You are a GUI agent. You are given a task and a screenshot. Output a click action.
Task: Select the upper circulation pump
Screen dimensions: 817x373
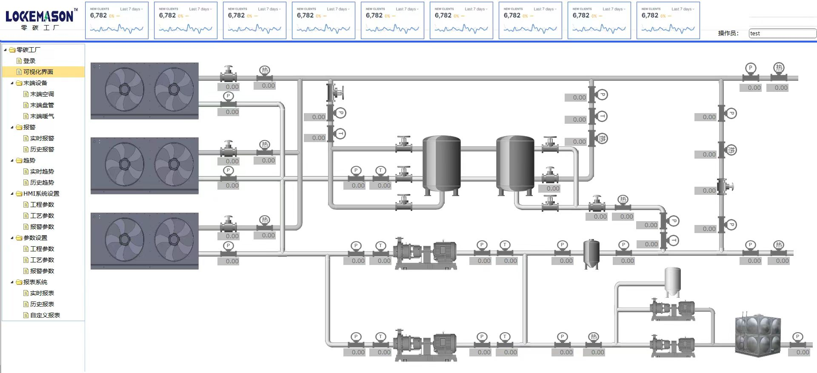coord(426,253)
